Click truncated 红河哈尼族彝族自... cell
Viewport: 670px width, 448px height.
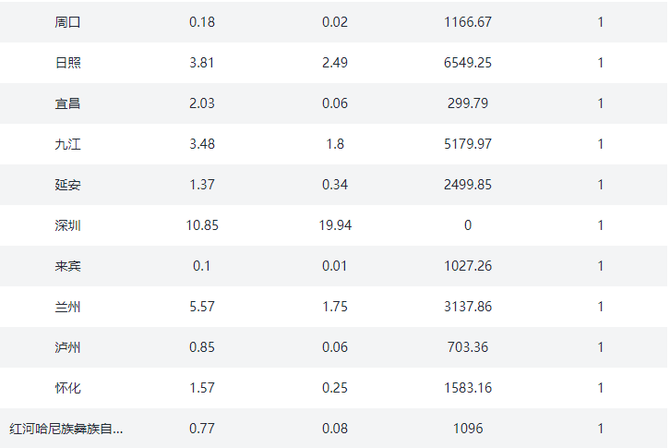[x=66, y=429]
